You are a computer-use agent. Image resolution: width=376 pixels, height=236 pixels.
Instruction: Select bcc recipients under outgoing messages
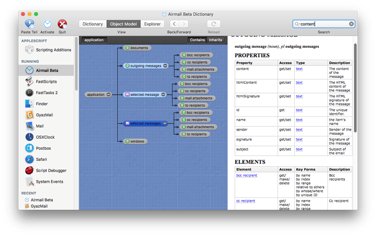click(196, 55)
